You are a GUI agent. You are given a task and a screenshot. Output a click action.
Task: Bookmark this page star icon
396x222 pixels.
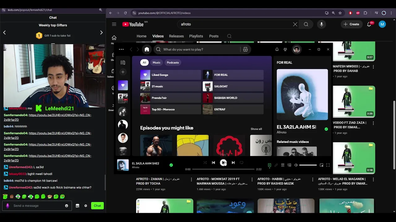(x=340, y=13)
